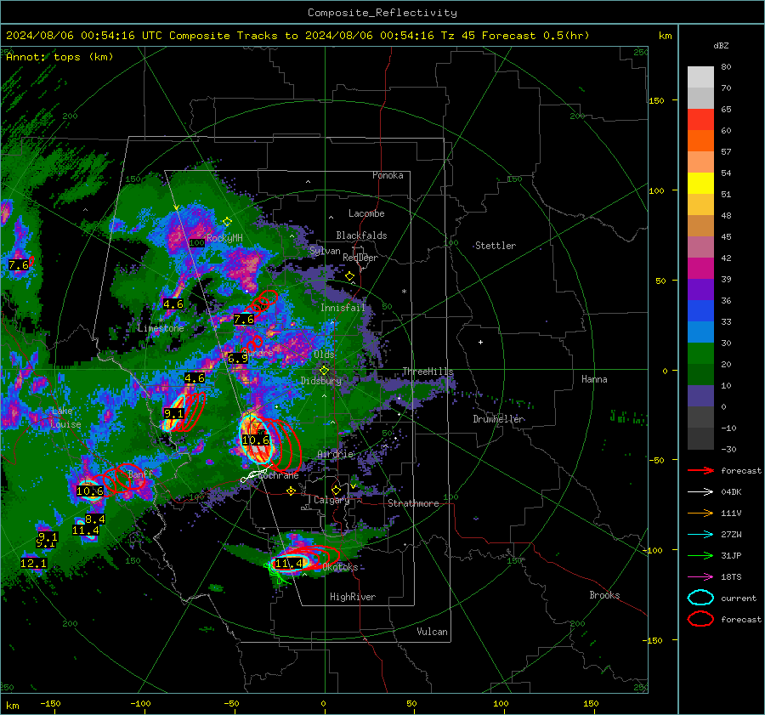The height and width of the screenshot is (715, 765).
Task: Click the red forecast ellipse legend symbol
Action: click(700, 619)
